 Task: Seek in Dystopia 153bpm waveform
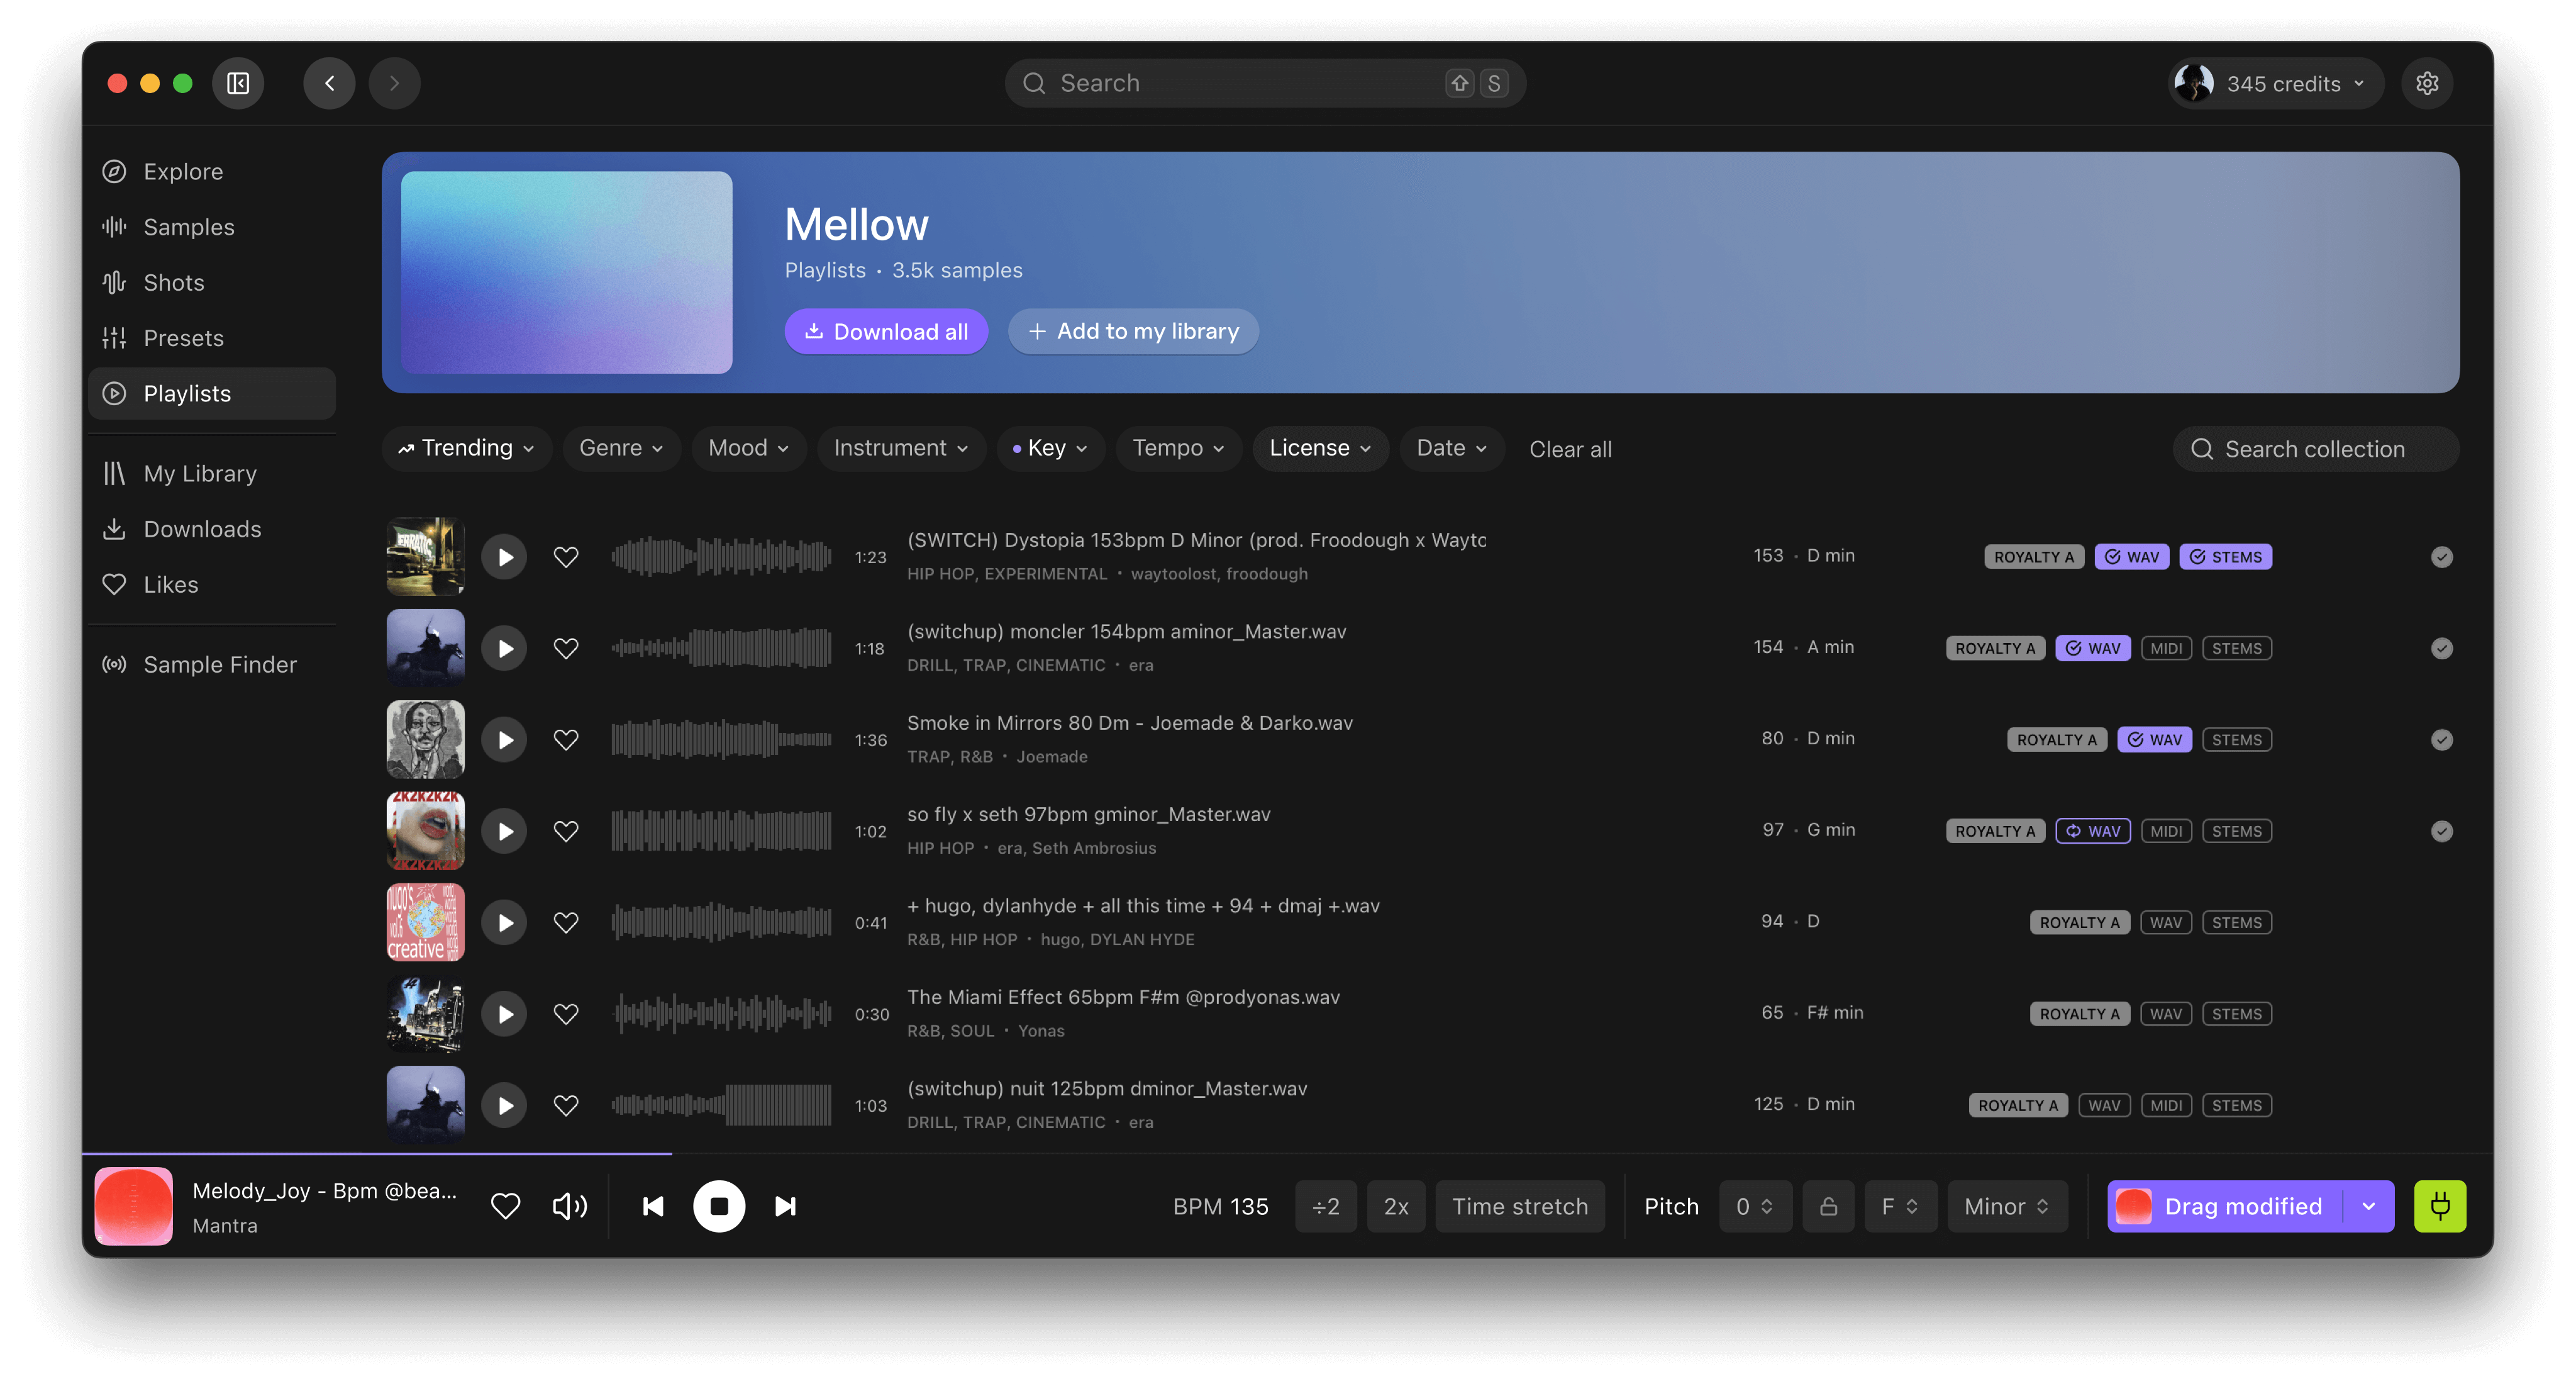click(721, 556)
